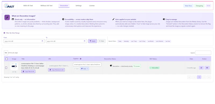
Task: Click the image icon beside Visual only
Action: [13, 19]
